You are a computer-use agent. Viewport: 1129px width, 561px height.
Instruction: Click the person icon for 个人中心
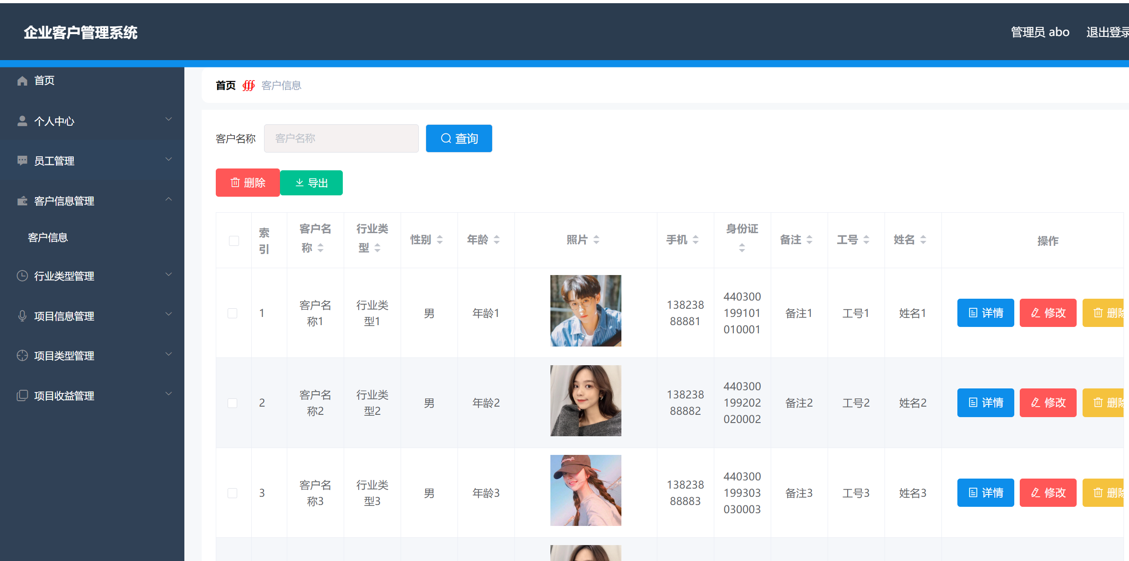point(22,121)
